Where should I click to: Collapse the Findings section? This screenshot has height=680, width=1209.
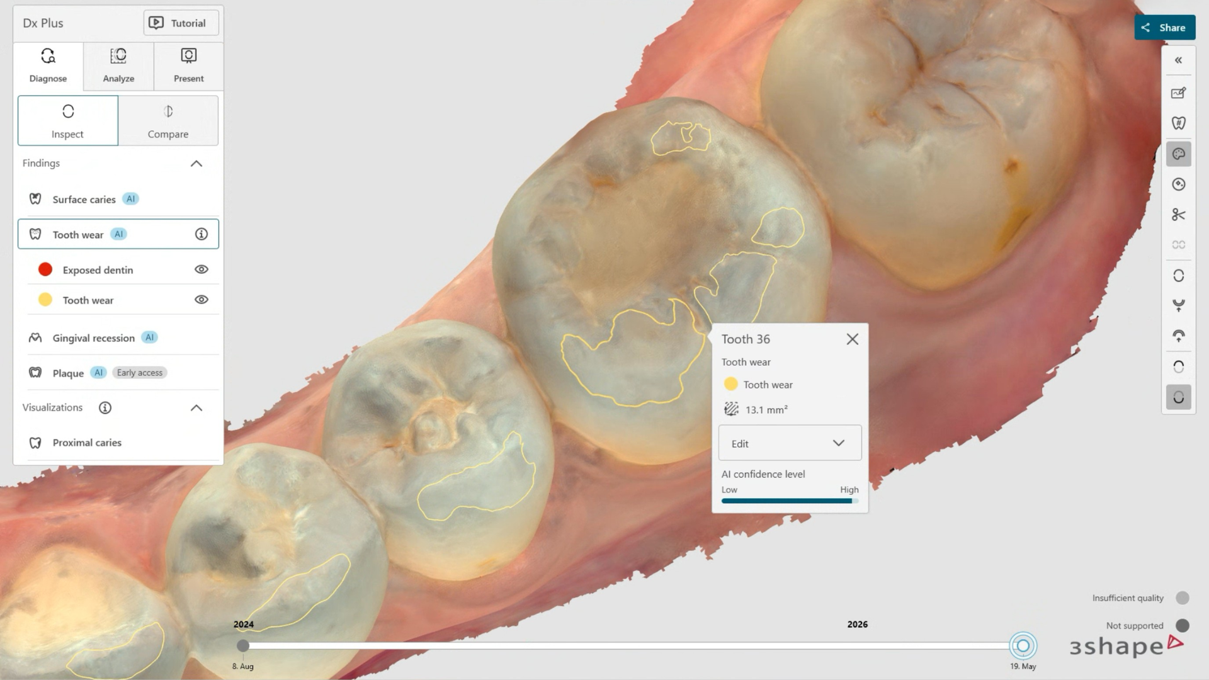coord(196,164)
